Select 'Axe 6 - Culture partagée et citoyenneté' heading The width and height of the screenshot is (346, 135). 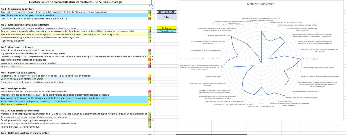point(20,111)
